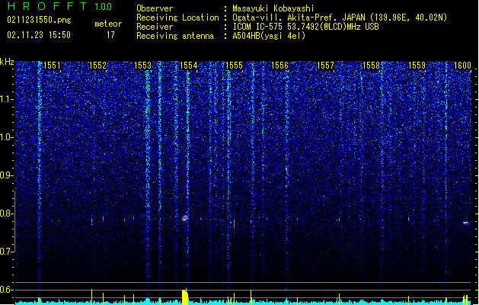Image resolution: width=479 pixels, height=305 pixels.
Task: Select the filename 0211231550.png
Action: click(x=39, y=20)
